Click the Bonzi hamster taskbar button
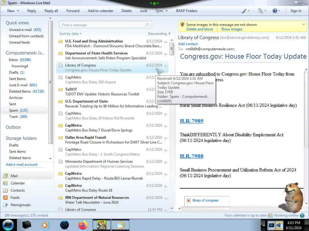Screen dimensions: 309x231 click(x=102, y=225)
